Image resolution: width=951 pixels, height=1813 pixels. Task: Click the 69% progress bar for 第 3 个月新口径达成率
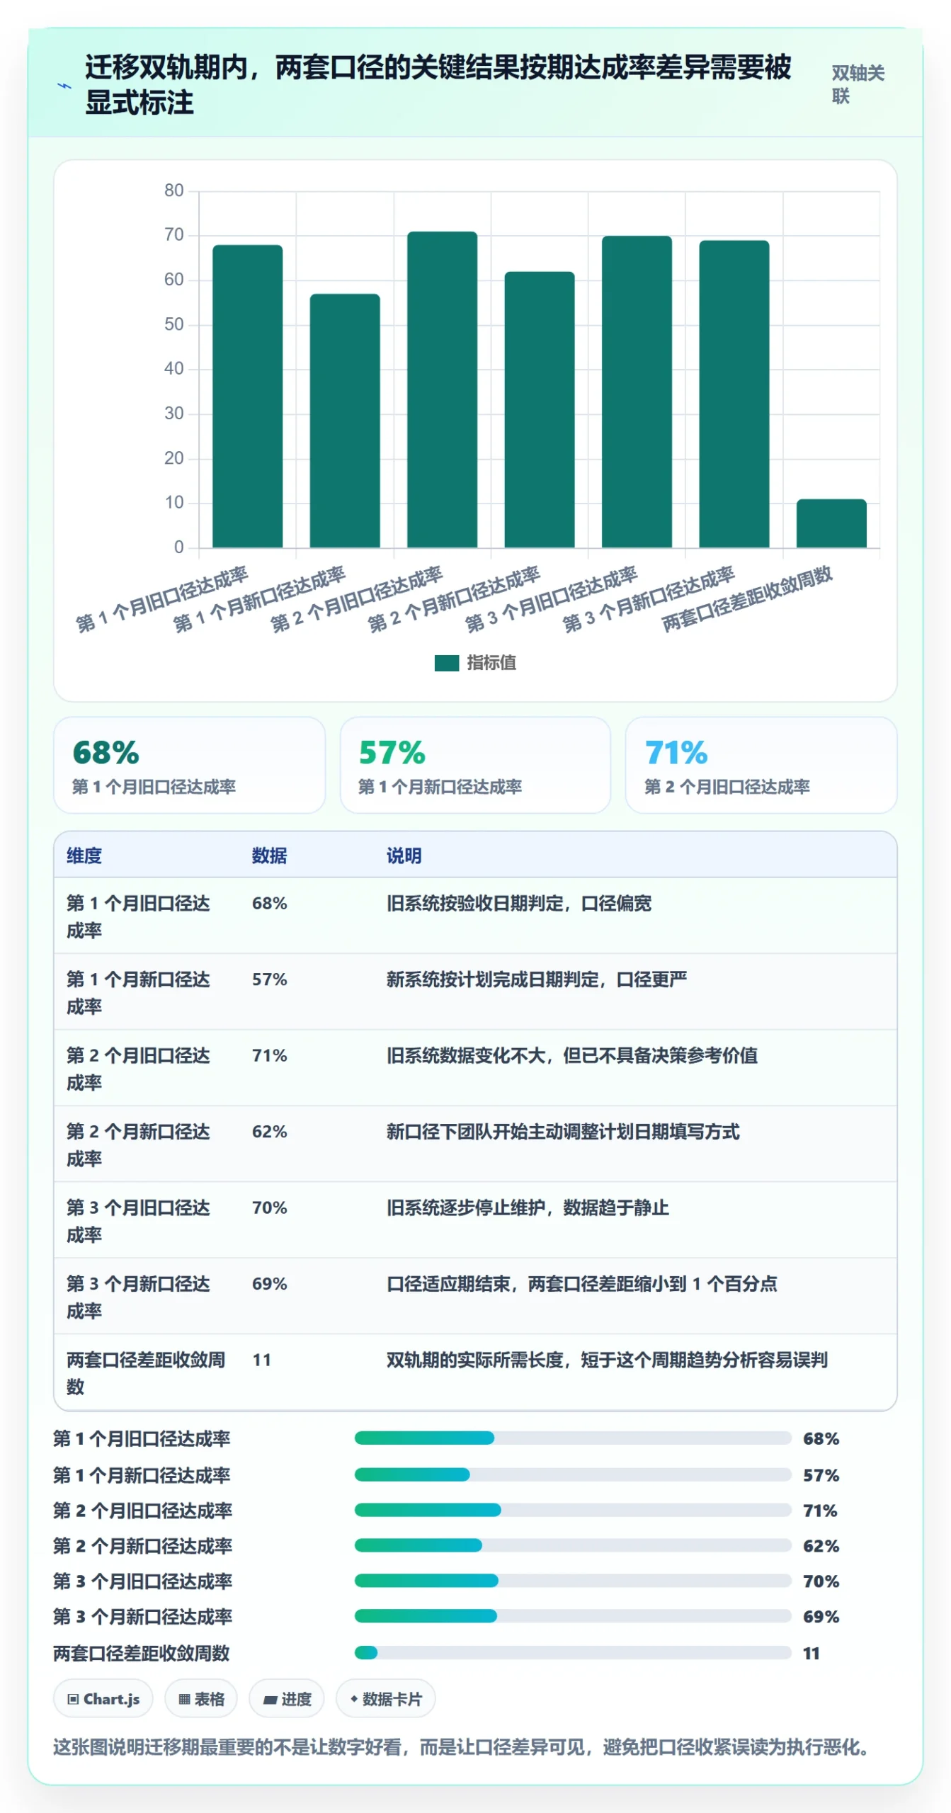pyautogui.click(x=573, y=1616)
